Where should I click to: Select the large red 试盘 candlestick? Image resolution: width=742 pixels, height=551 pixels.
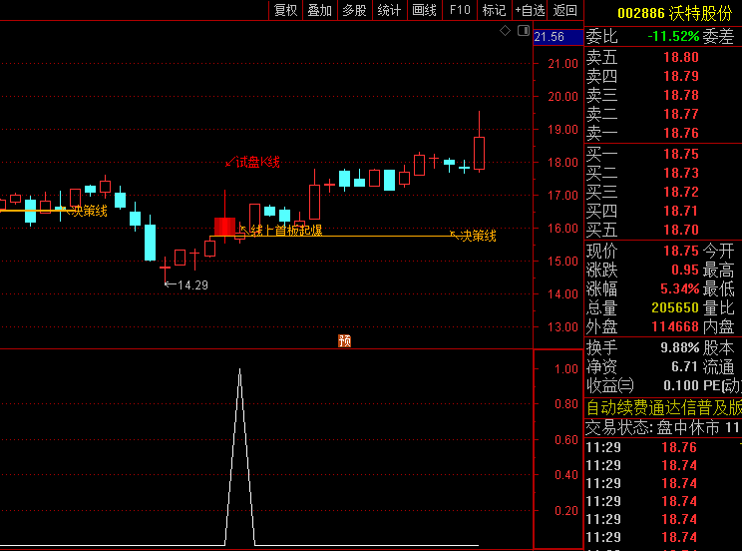224,227
